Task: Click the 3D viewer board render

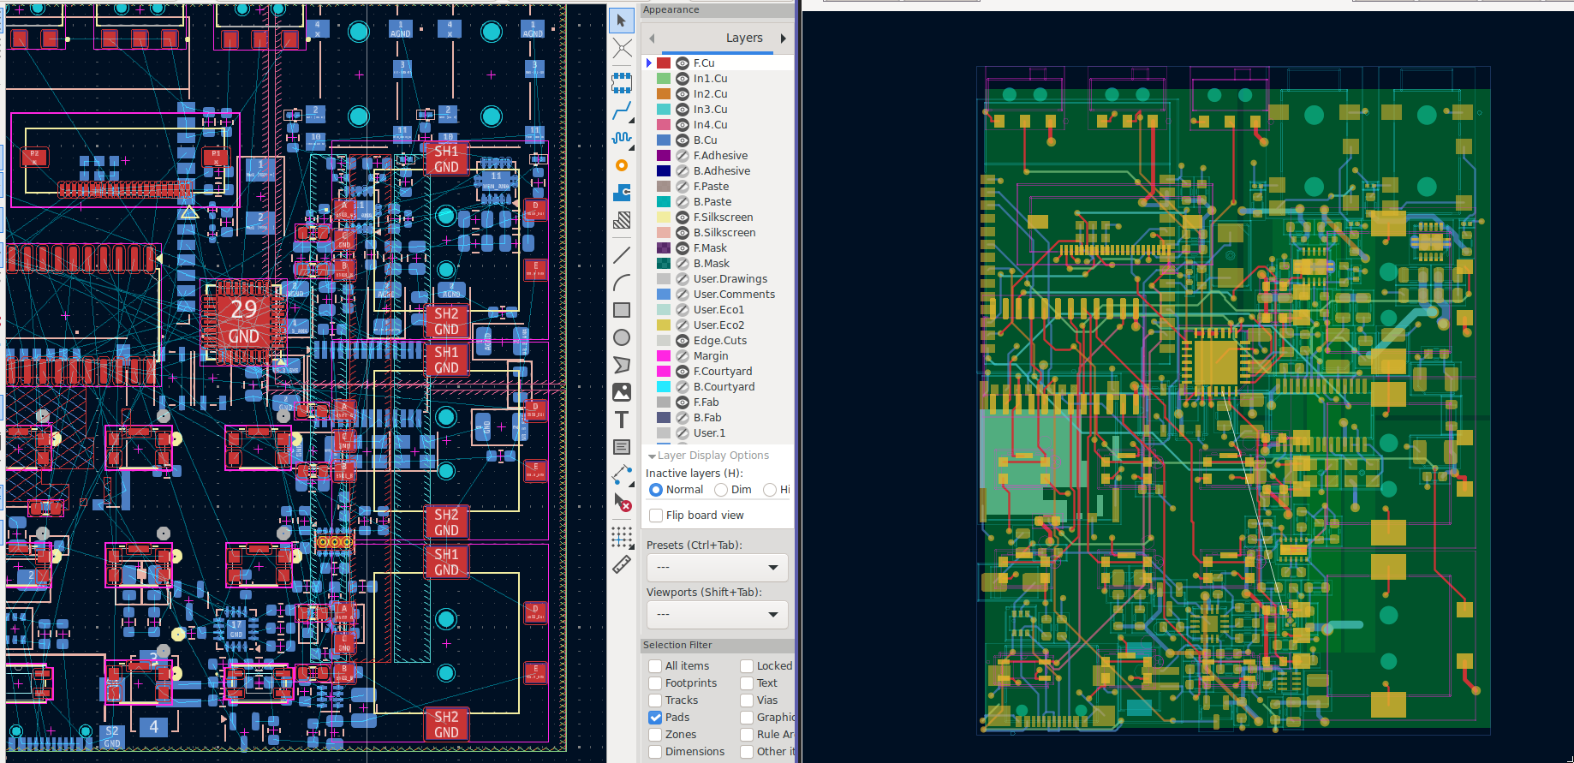Action: (1233, 402)
